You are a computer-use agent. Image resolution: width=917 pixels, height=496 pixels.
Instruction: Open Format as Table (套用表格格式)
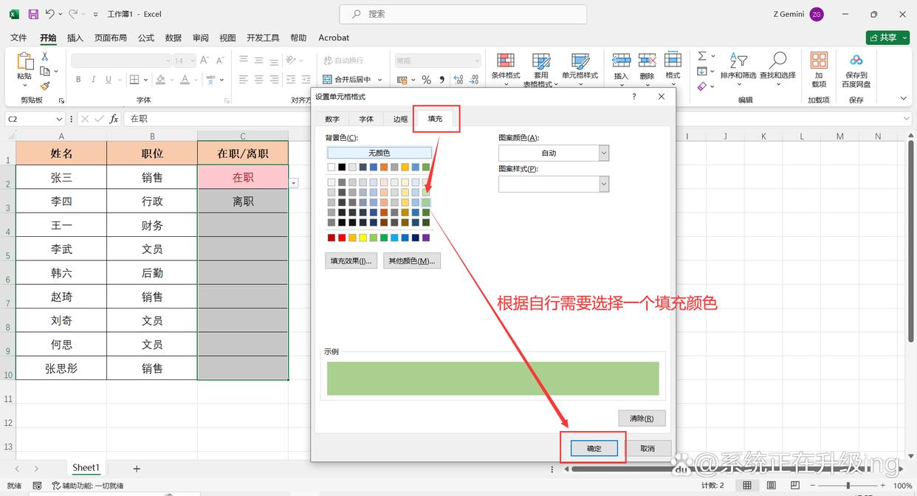click(541, 70)
